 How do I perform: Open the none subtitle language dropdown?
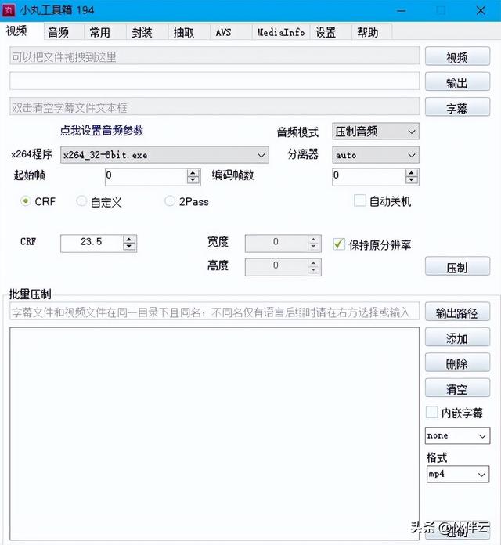(457, 435)
